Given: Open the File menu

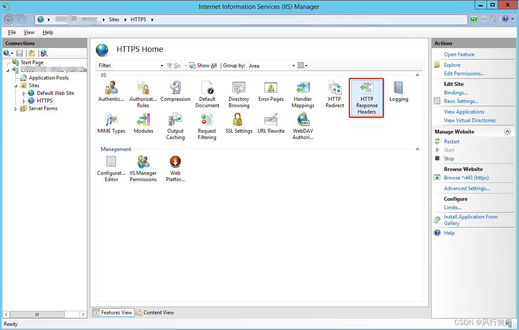Looking at the screenshot, I should [12, 32].
